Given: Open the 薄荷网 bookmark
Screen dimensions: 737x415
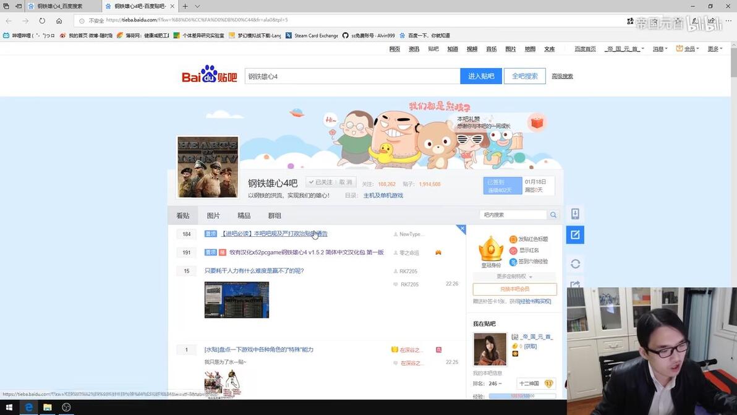Looking at the screenshot, I should pos(143,35).
